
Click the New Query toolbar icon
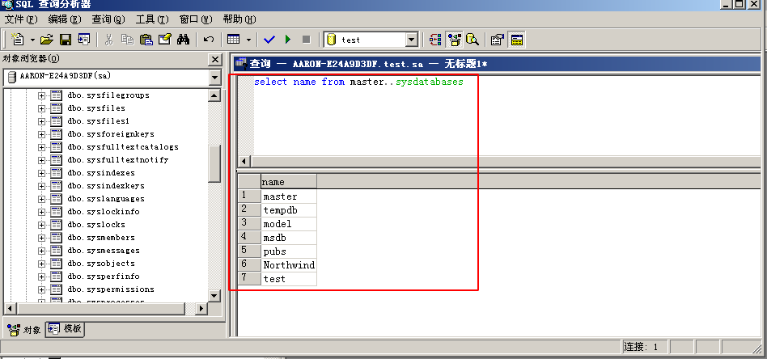click(x=17, y=40)
